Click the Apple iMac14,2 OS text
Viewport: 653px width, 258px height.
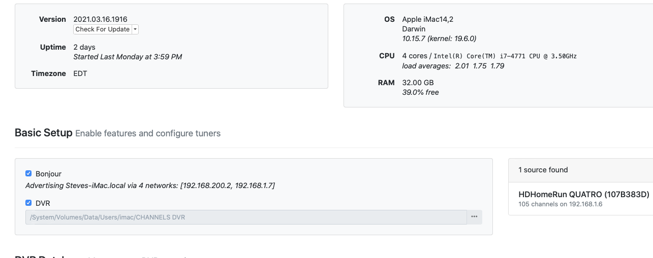tap(427, 19)
